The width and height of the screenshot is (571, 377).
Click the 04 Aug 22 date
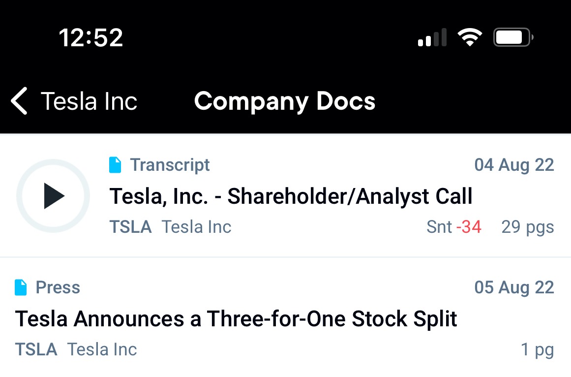tap(514, 165)
